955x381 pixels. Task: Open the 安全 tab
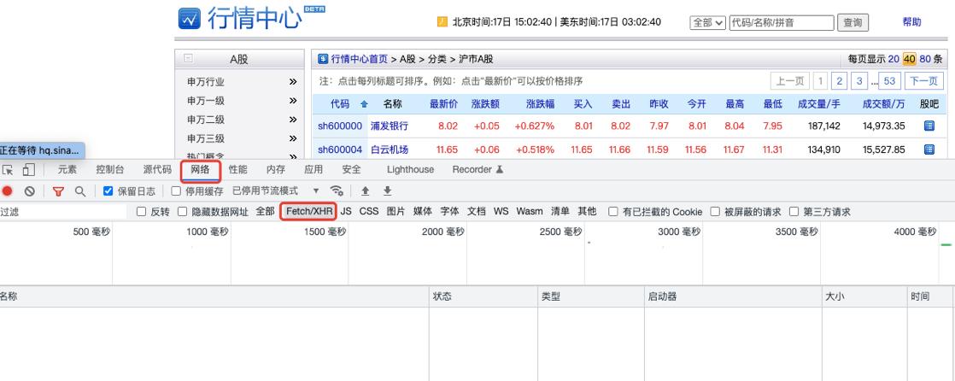tap(351, 170)
